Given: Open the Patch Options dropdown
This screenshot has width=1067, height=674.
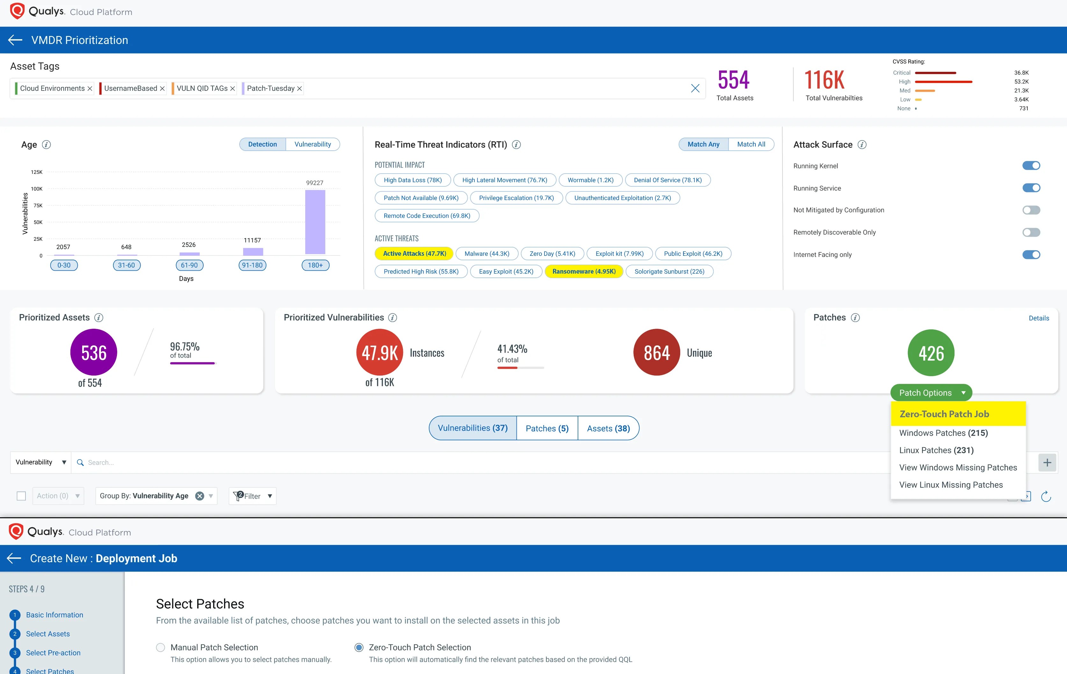Looking at the screenshot, I should (931, 393).
